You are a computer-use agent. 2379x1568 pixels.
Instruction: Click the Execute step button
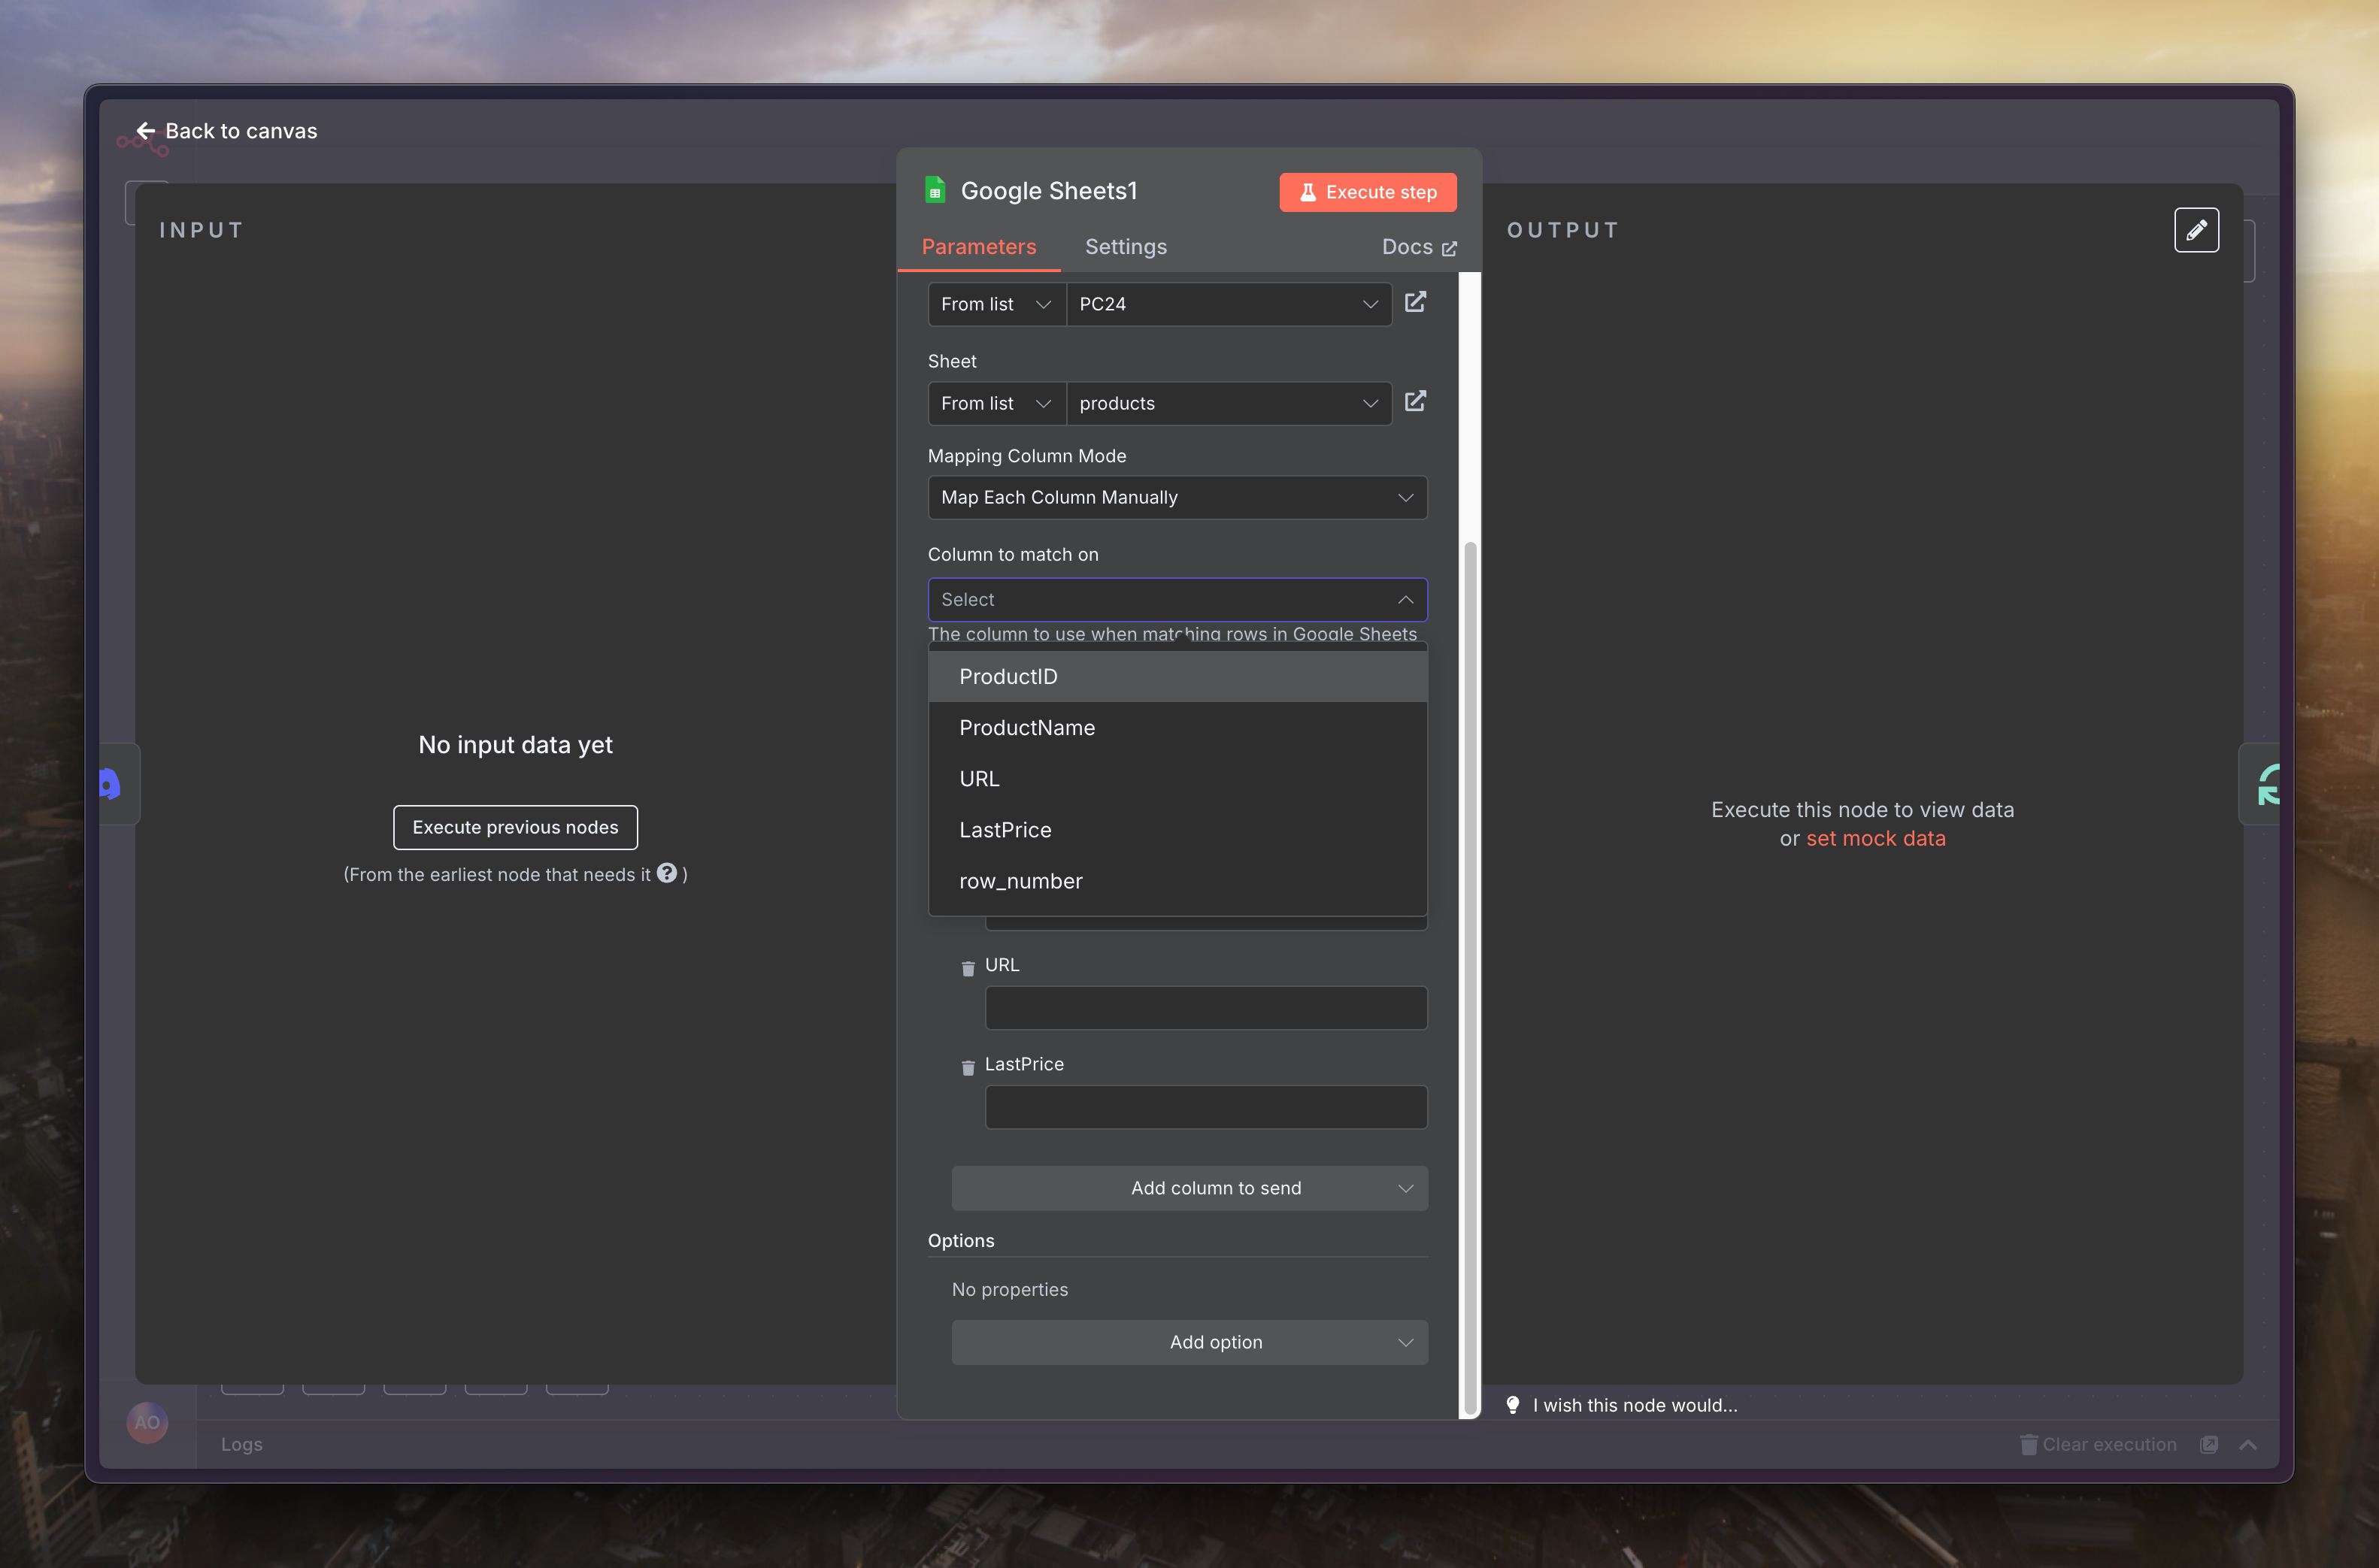click(x=1367, y=192)
